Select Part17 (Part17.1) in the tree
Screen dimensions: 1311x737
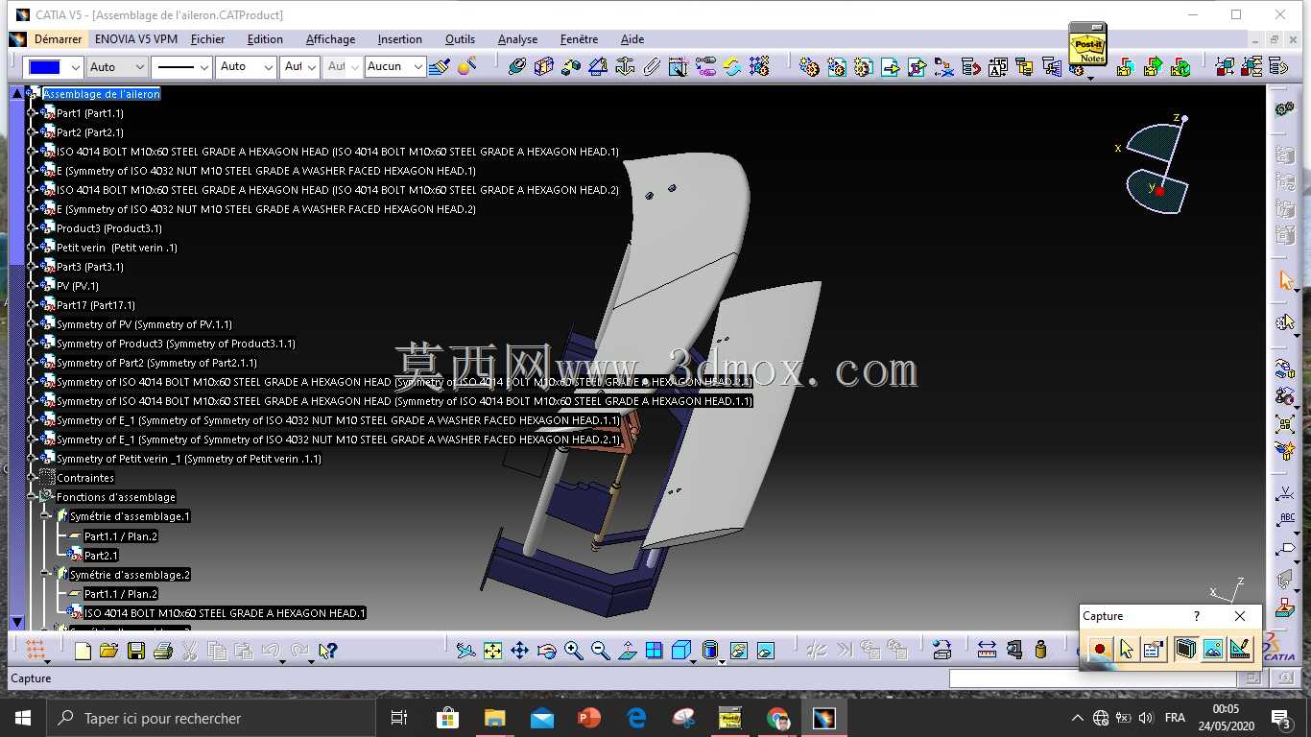coord(96,305)
